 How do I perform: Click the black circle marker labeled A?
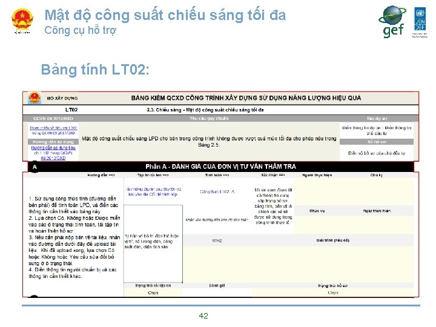click(35, 167)
